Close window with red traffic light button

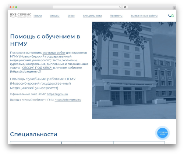click(x=11, y=7)
